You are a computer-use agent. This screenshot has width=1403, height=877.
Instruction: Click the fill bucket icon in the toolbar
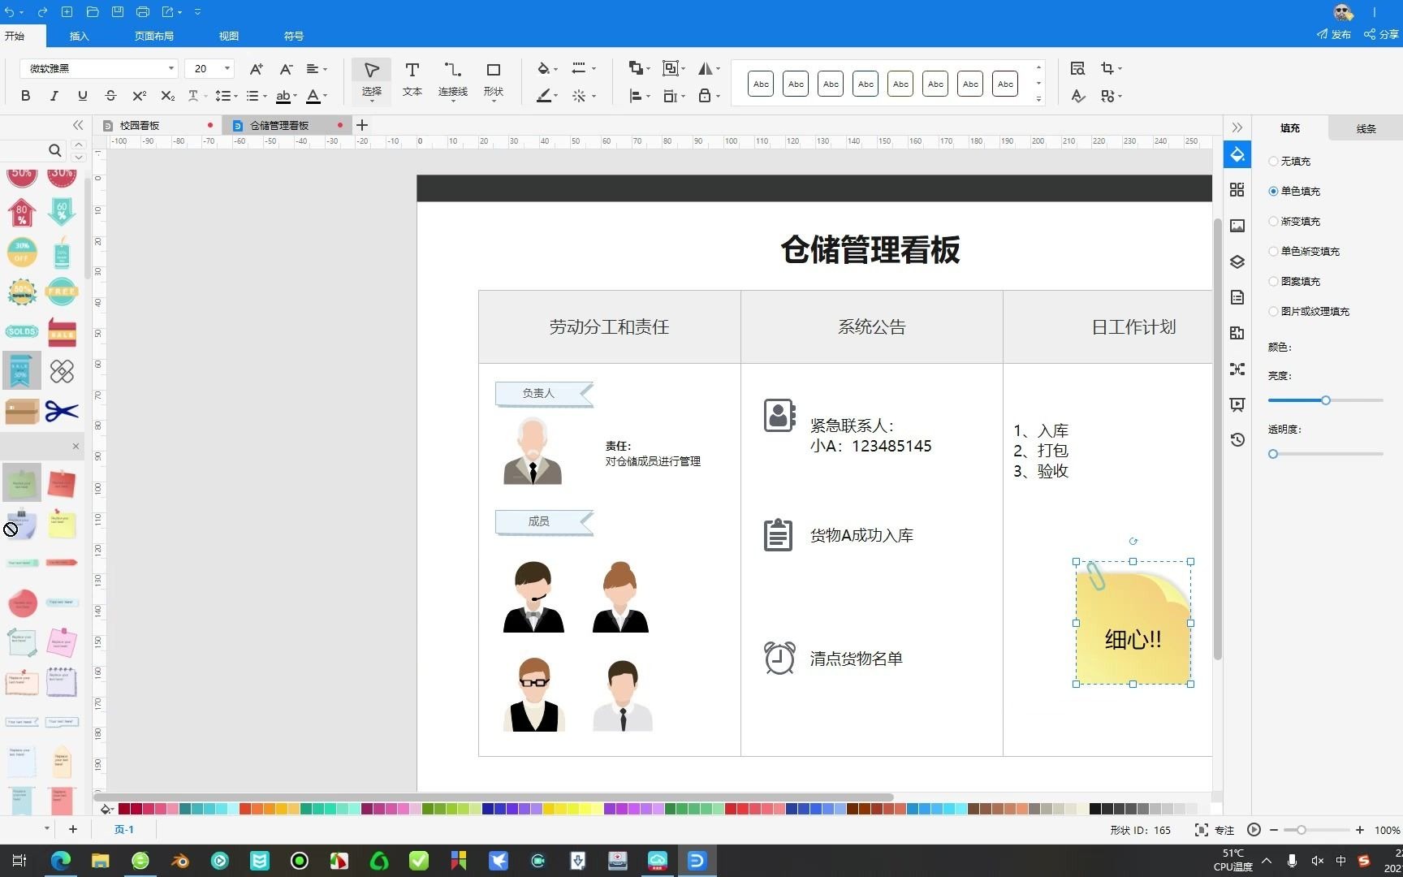tap(542, 69)
